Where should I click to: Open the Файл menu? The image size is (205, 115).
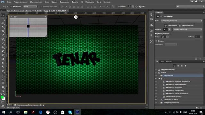pyautogui.click(x=9, y=2)
